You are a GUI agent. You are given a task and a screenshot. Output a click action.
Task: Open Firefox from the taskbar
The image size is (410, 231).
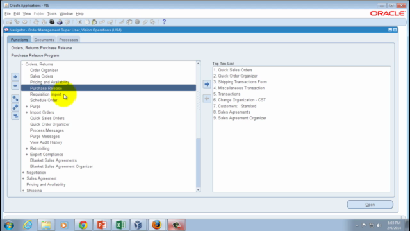pyautogui.click(x=157, y=225)
